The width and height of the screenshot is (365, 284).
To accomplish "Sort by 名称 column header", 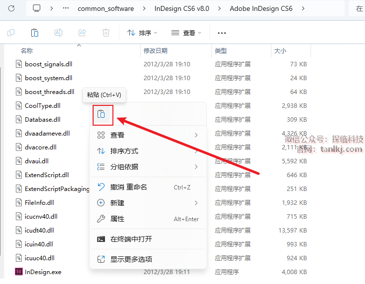I will coord(27,50).
